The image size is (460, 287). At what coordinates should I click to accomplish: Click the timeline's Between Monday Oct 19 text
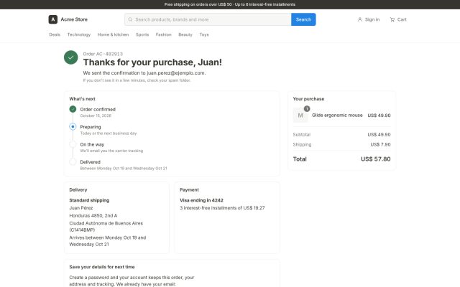(124, 169)
